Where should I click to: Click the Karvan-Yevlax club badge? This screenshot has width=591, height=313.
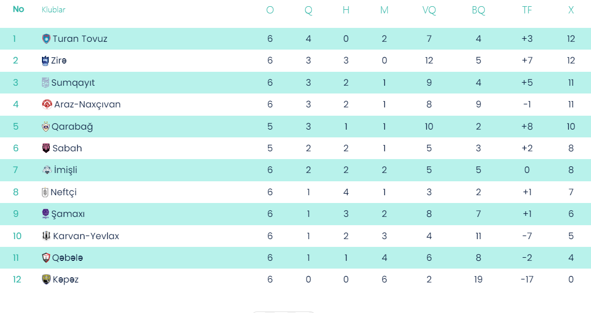point(46,236)
